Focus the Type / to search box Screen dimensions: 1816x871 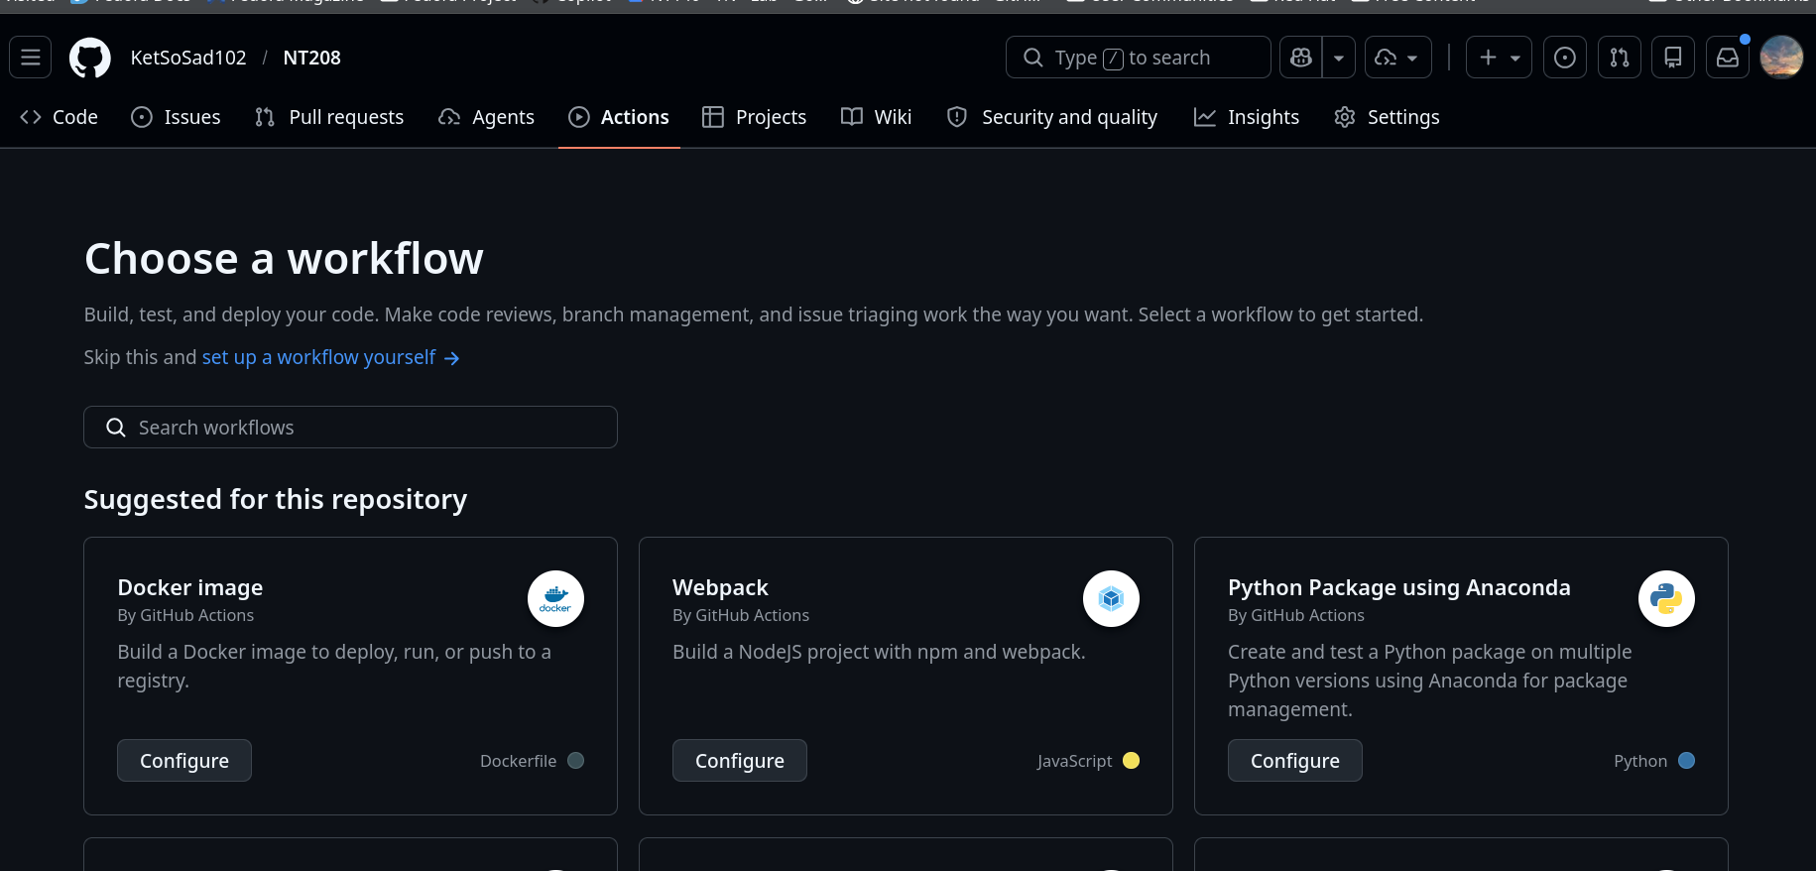1139,58
